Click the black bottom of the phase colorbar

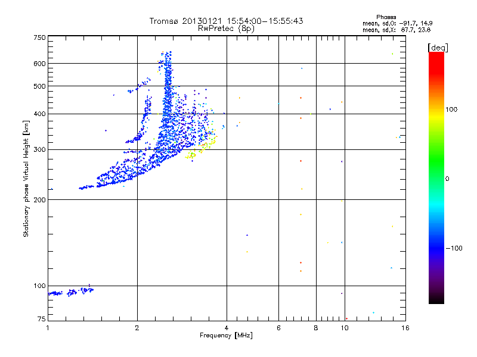pos(436,299)
